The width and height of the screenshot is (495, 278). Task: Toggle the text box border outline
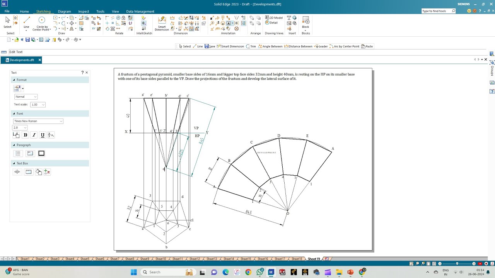point(41,153)
